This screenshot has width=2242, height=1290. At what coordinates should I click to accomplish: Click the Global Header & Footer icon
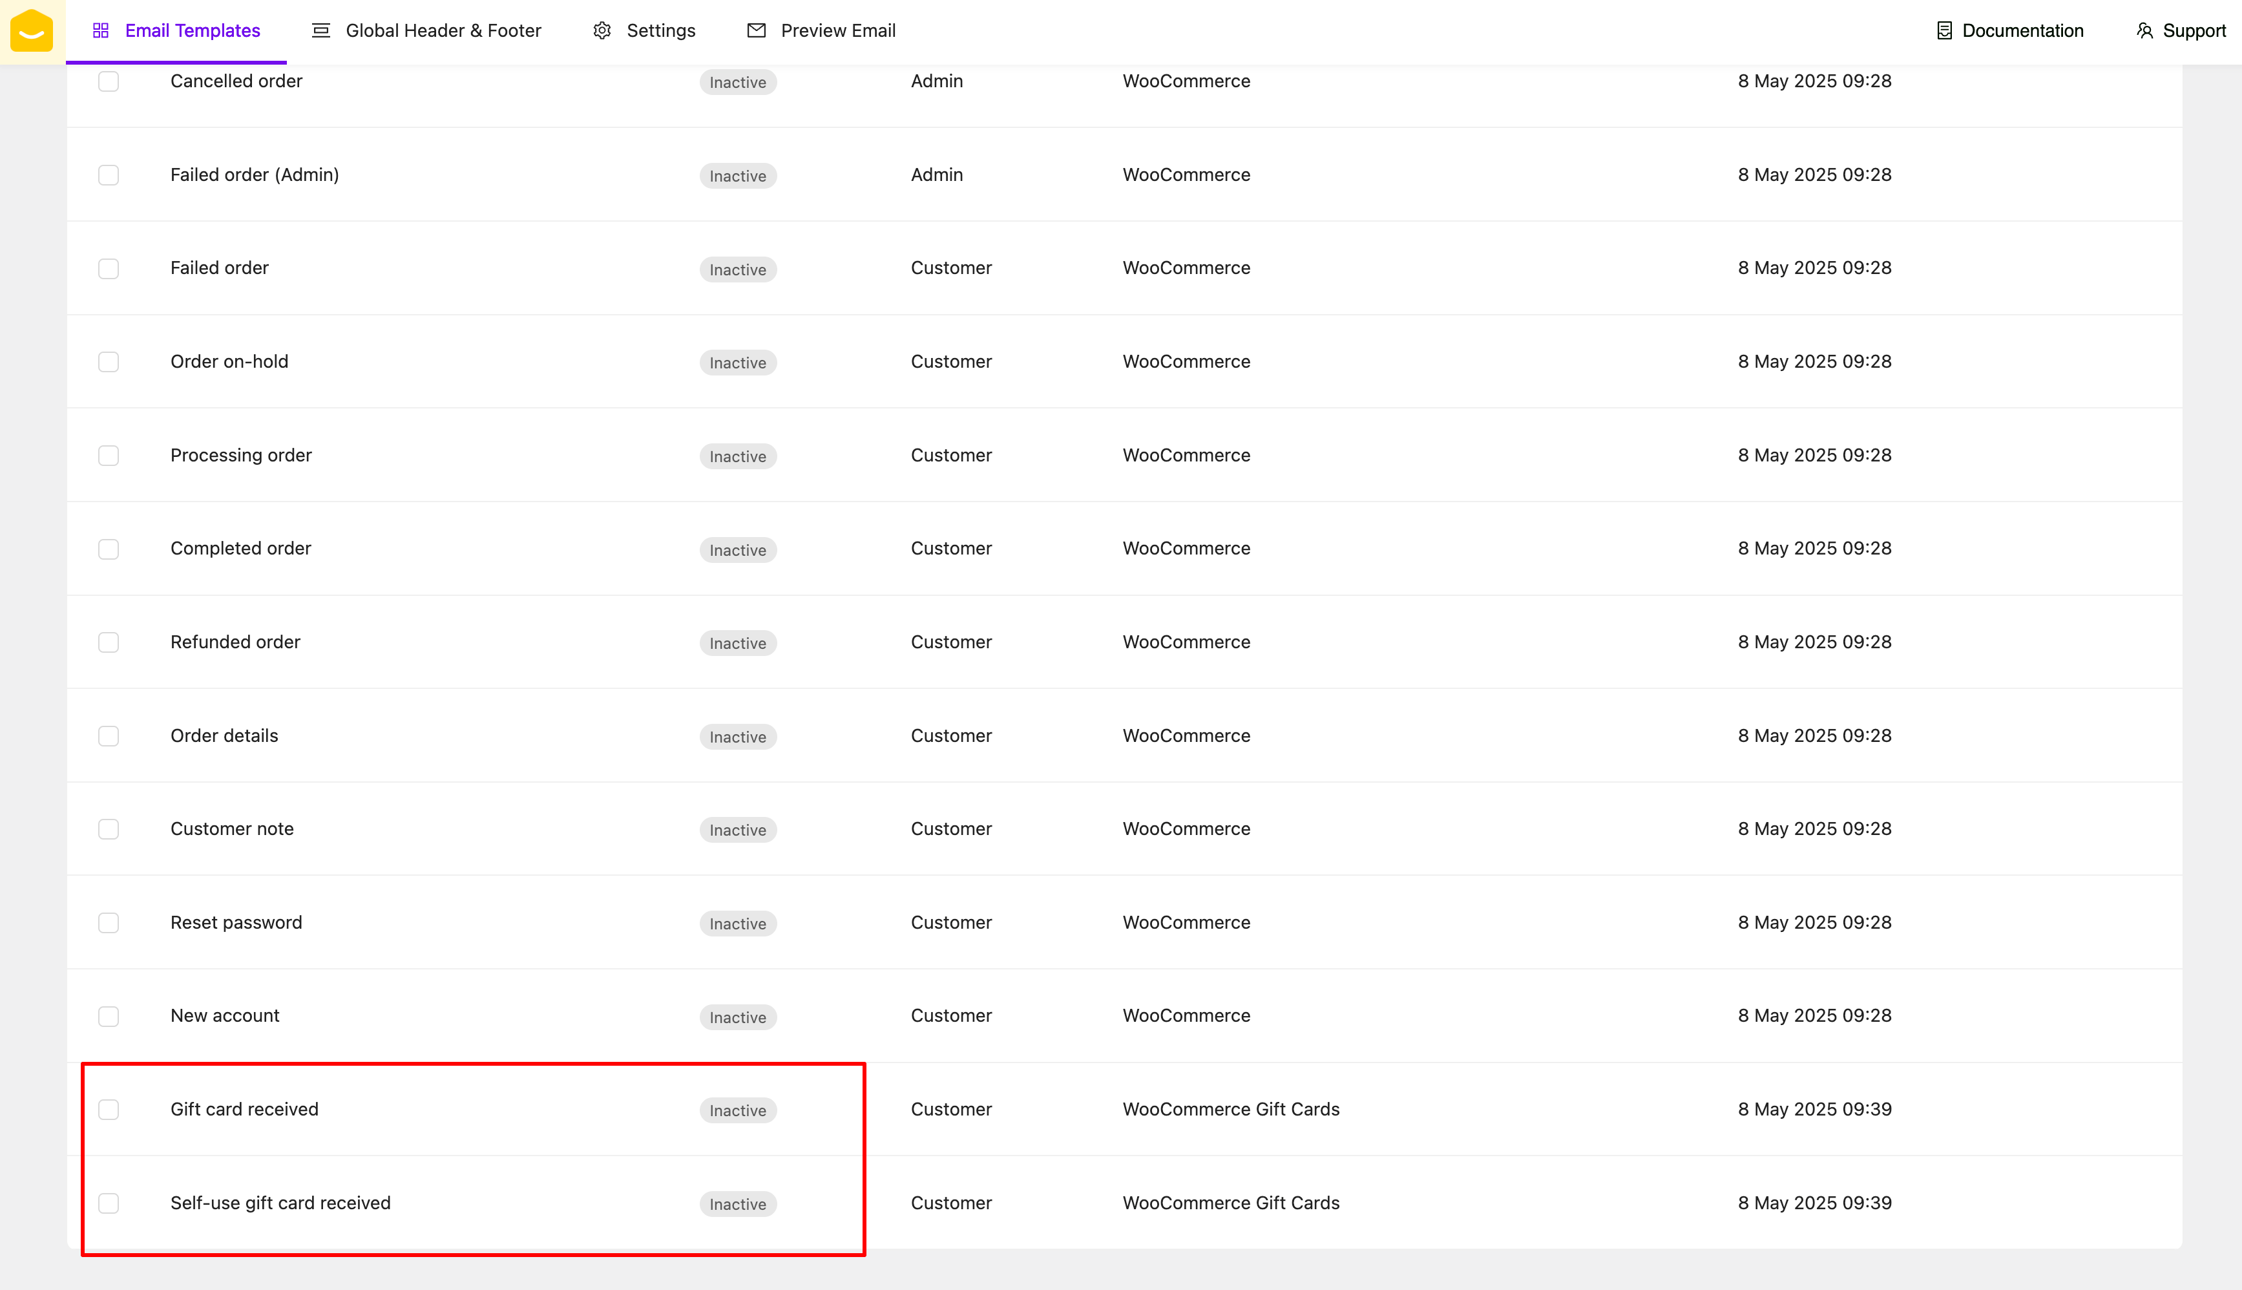(320, 31)
